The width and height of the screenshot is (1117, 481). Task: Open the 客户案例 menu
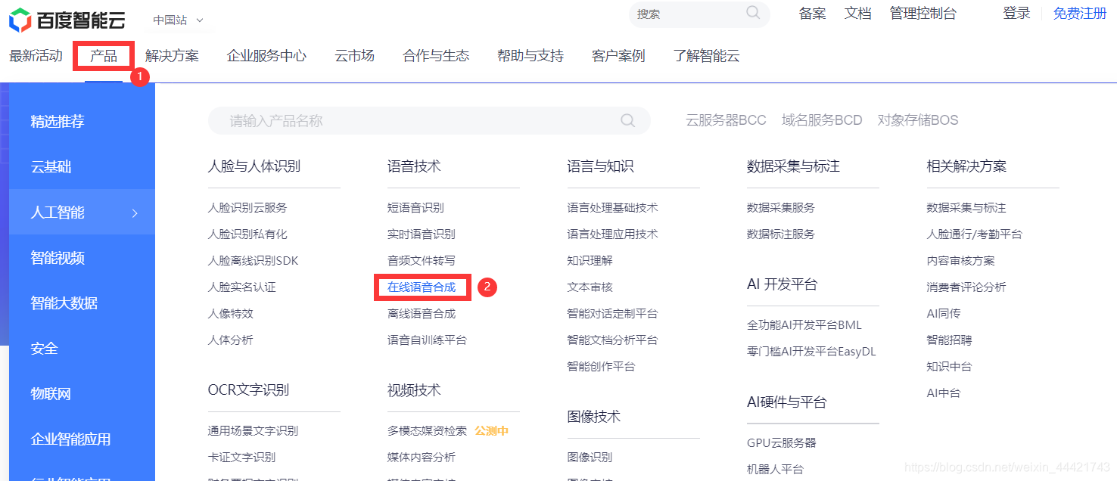click(x=618, y=54)
